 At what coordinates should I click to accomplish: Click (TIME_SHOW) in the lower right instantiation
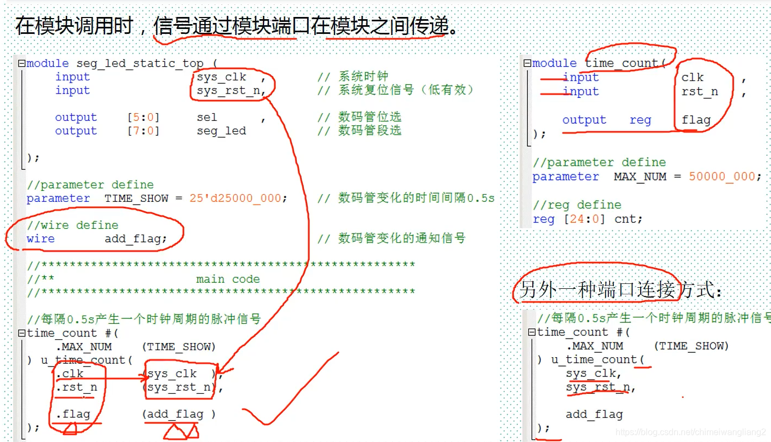point(692,346)
